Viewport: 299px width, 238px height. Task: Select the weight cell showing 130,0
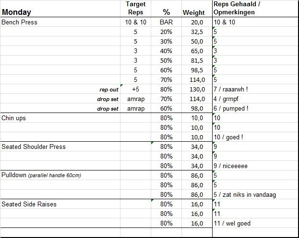[197, 89]
